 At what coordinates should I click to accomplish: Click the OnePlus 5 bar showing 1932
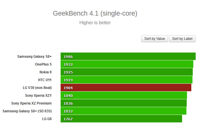pos(127,64)
